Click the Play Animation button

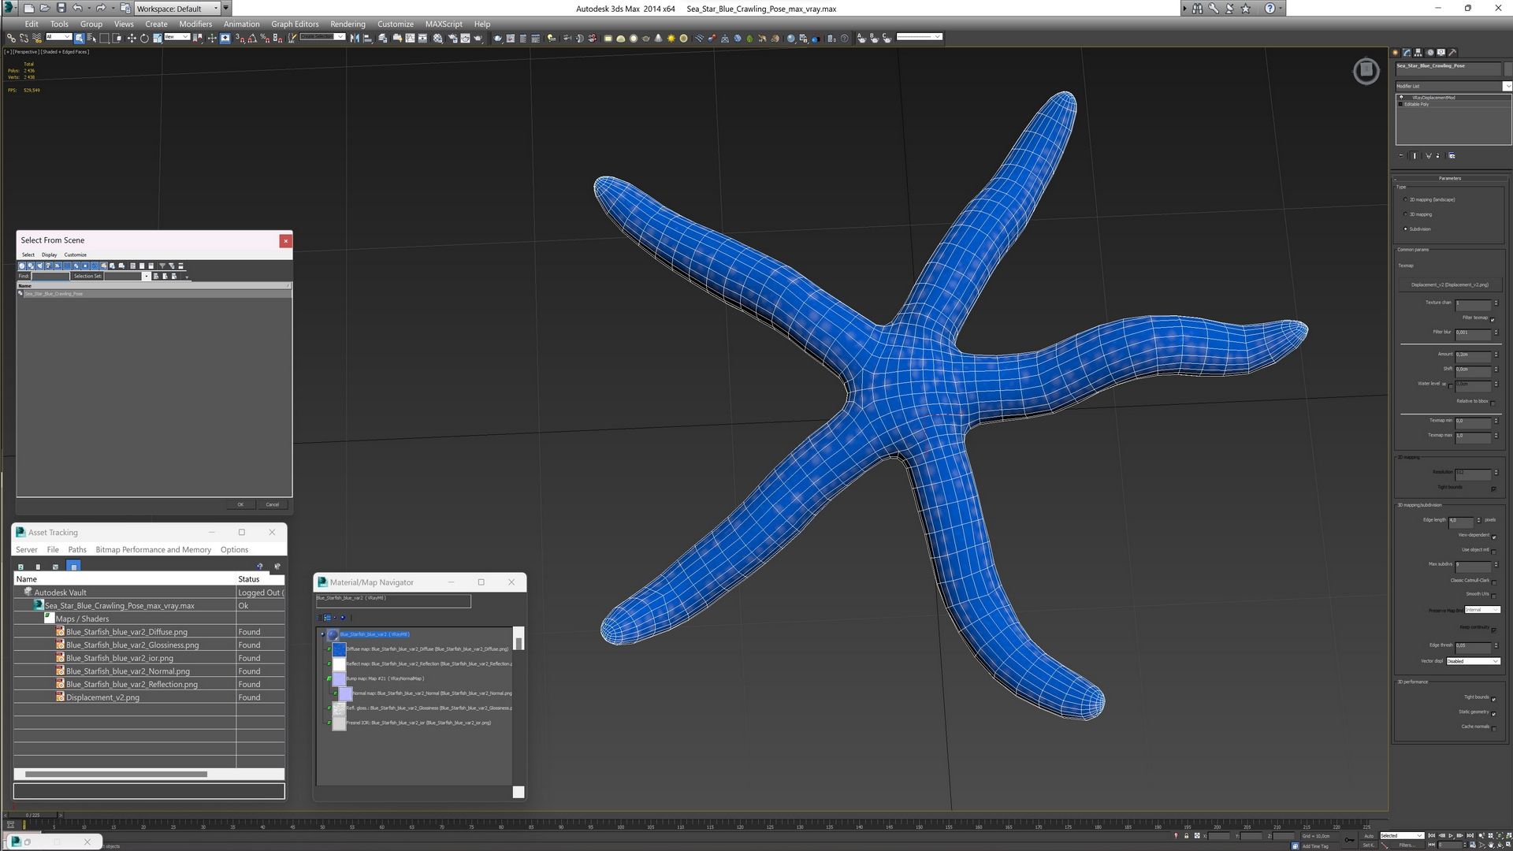coord(1451,836)
